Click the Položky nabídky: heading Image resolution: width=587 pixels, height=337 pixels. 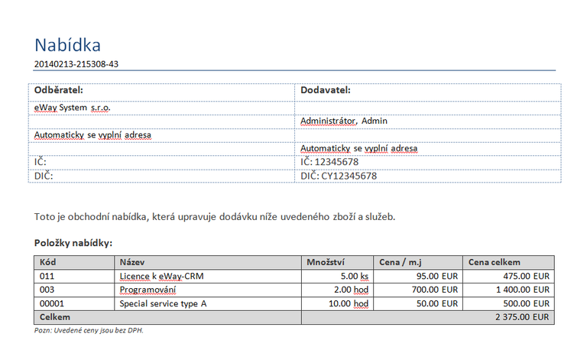73,243
